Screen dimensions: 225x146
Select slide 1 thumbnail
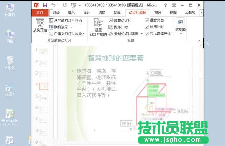tap(44, 51)
